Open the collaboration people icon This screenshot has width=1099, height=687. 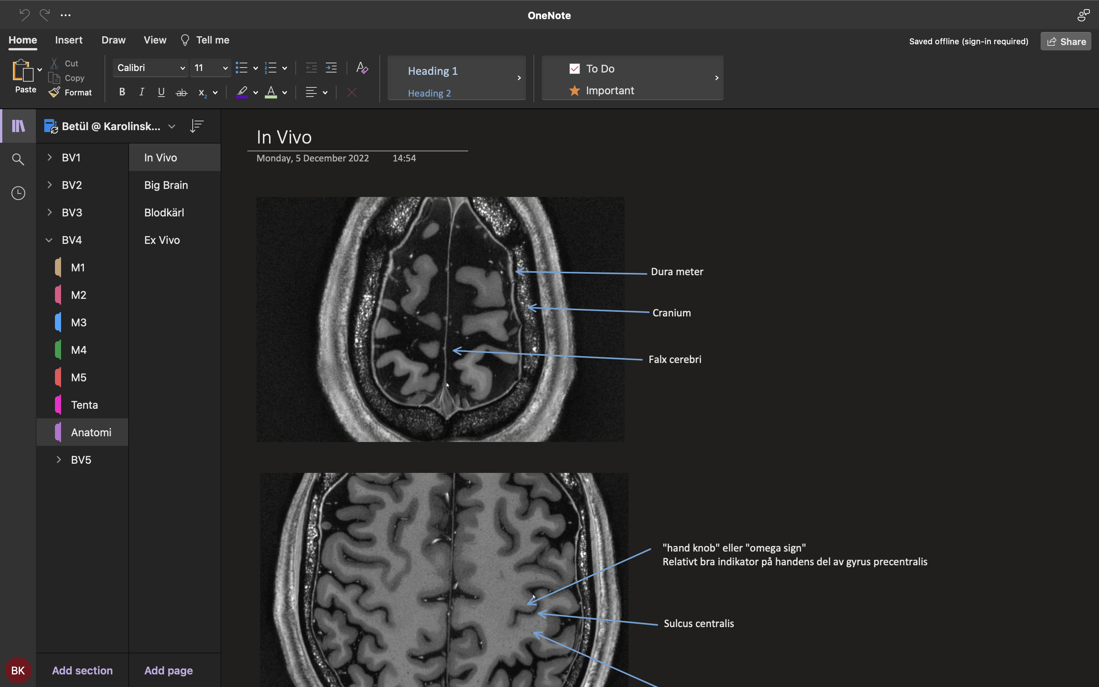pos(1084,15)
